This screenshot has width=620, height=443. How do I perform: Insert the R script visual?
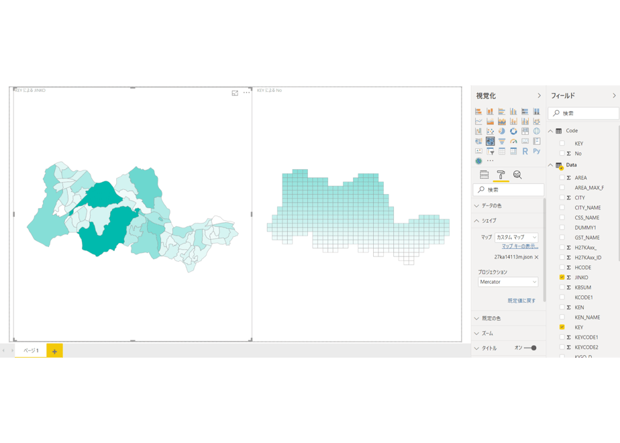pos(525,151)
